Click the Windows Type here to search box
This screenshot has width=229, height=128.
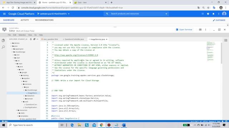33,125
